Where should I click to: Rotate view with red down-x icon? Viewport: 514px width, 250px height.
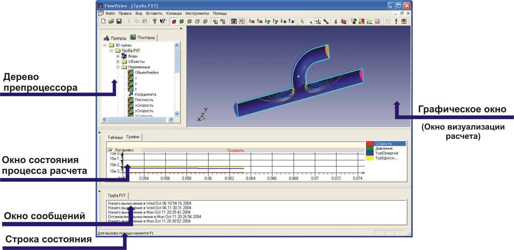click(x=252, y=21)
